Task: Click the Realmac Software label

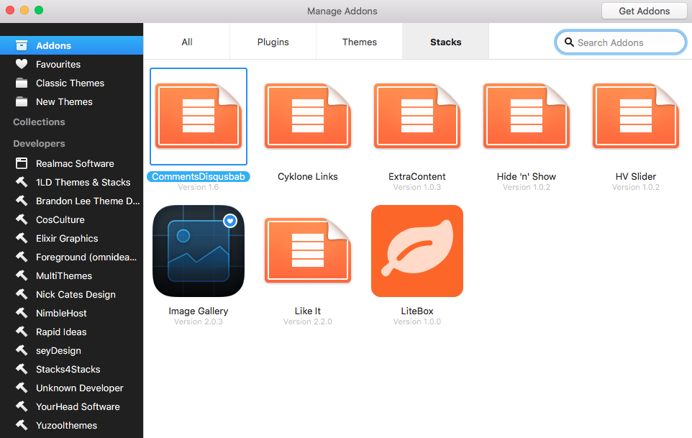Action: point(75,163)
